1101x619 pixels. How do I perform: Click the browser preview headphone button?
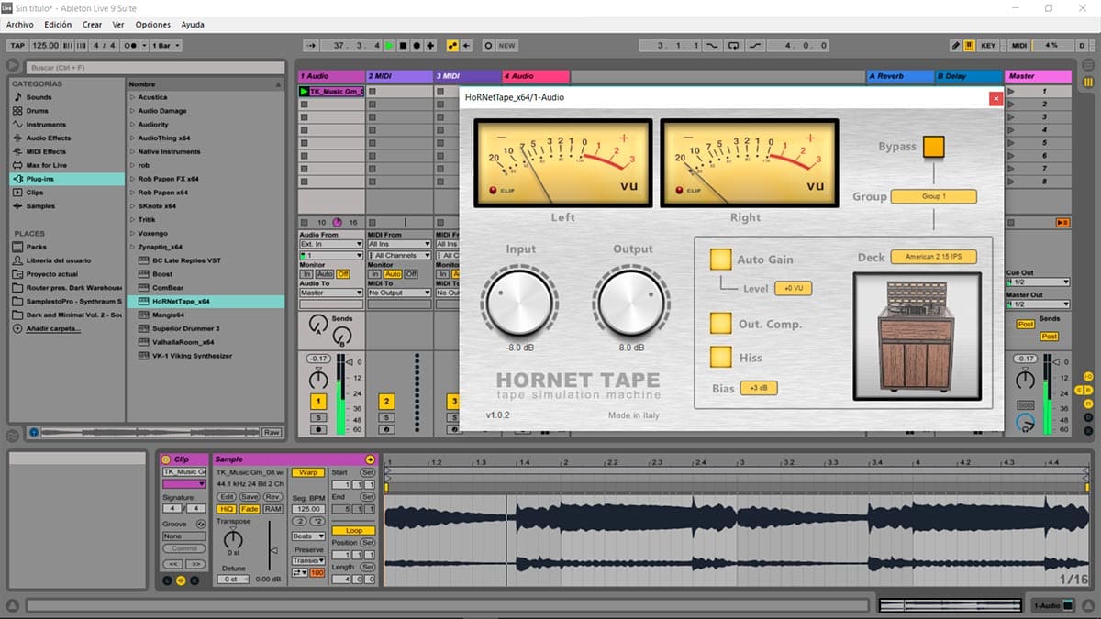click(34, 432)
